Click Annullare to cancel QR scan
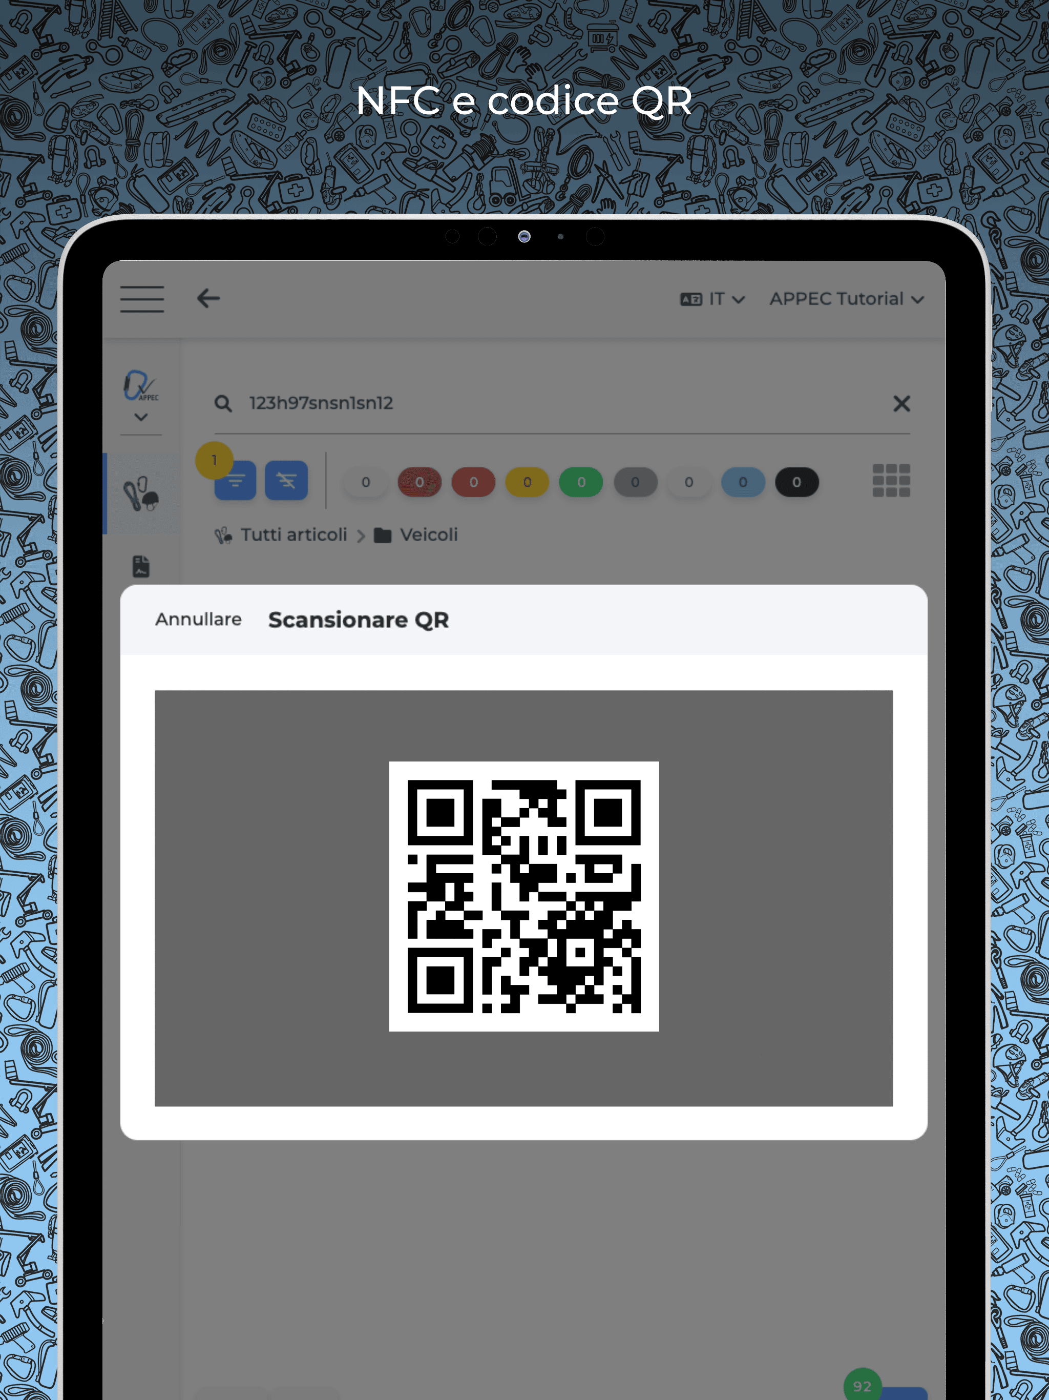The image size is (1049, 1400). tap(197, 620)
